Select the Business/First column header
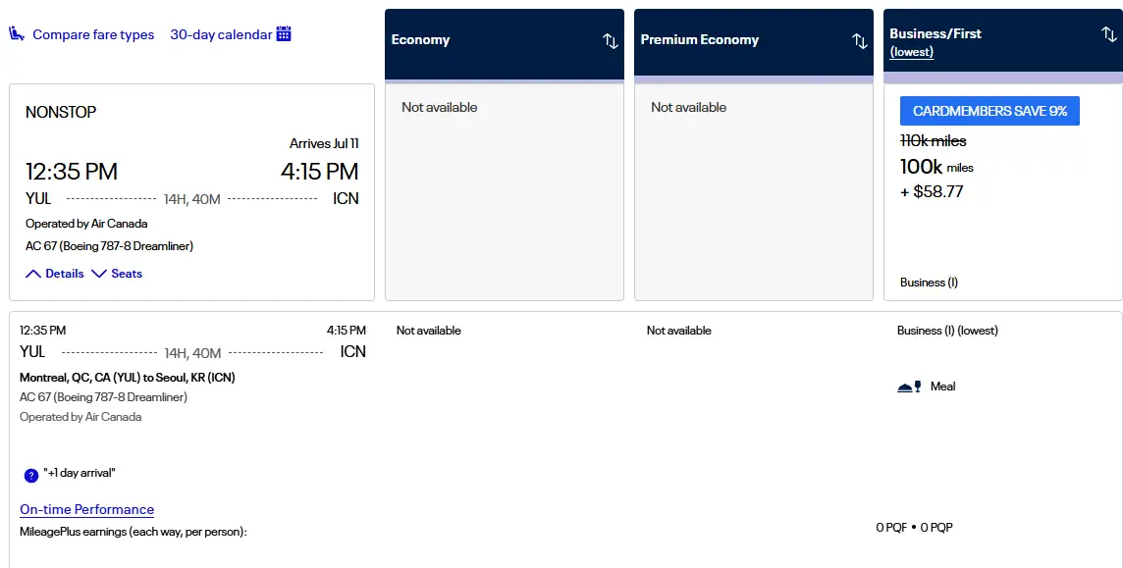The height and width of the screenshot is (568, 1123). pyautogui.click(x=1002, y=44)
